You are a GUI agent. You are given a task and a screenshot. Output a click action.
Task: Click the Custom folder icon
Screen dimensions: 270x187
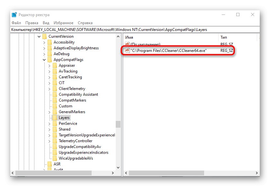(x=55, y=106)
